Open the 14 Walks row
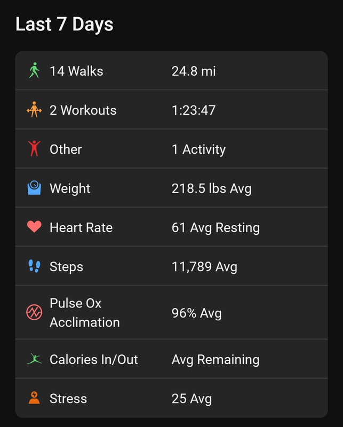The height and width of the screenshot is (427, 343). [x=172, y=70]
